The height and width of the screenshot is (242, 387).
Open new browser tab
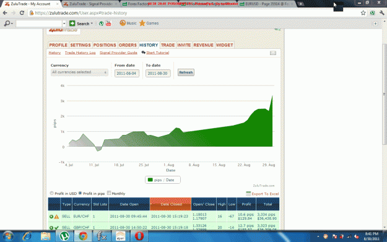[x=300, y=4]
